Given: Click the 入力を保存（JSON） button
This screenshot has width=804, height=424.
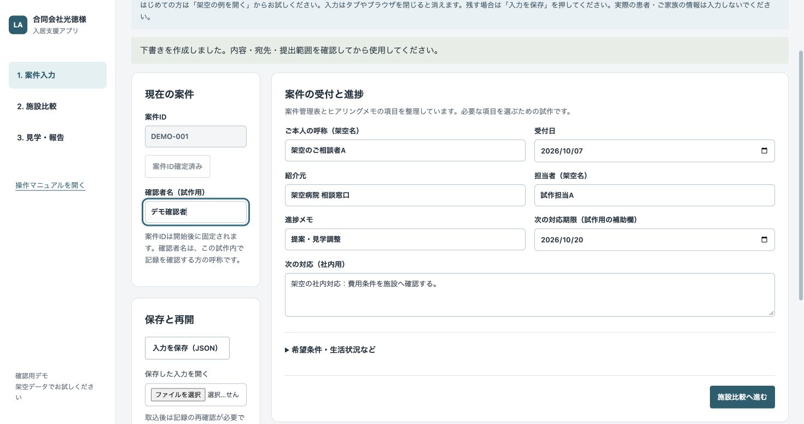Looking at the screenshot, I should click(187, 348).
